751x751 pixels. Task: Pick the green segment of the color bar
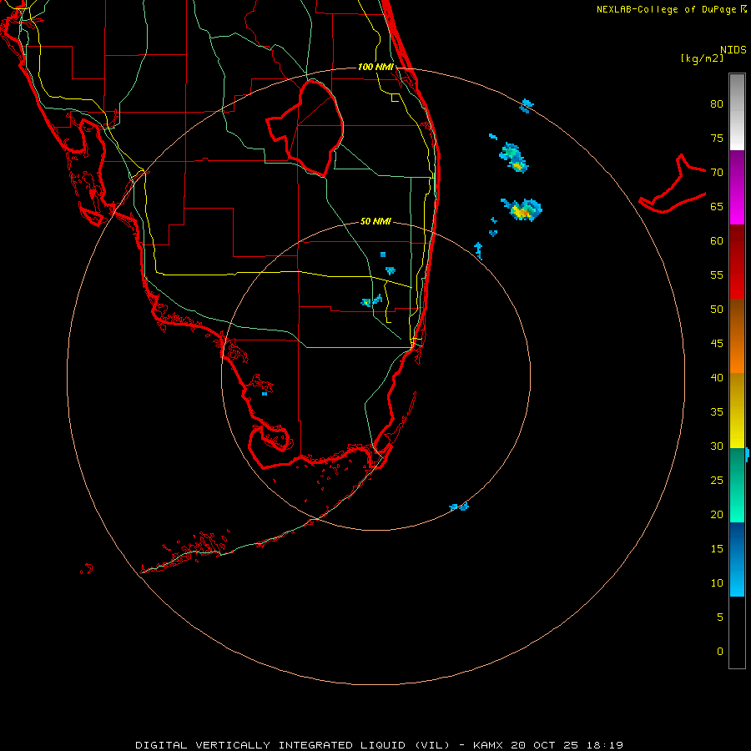[x=737, y=485]
